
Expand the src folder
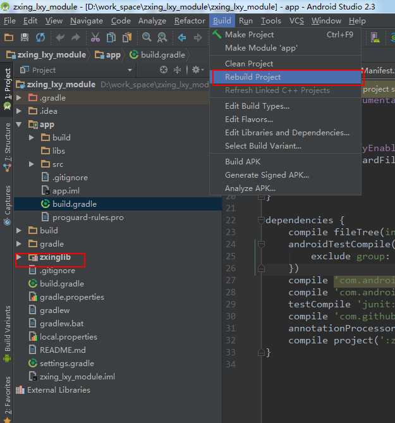pyautogui.click(x=32, y=164)
